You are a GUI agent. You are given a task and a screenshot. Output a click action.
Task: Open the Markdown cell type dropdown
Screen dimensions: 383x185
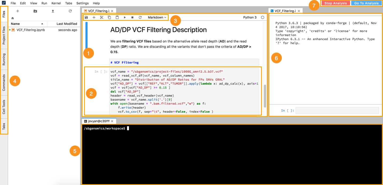[x=156, y=17]
